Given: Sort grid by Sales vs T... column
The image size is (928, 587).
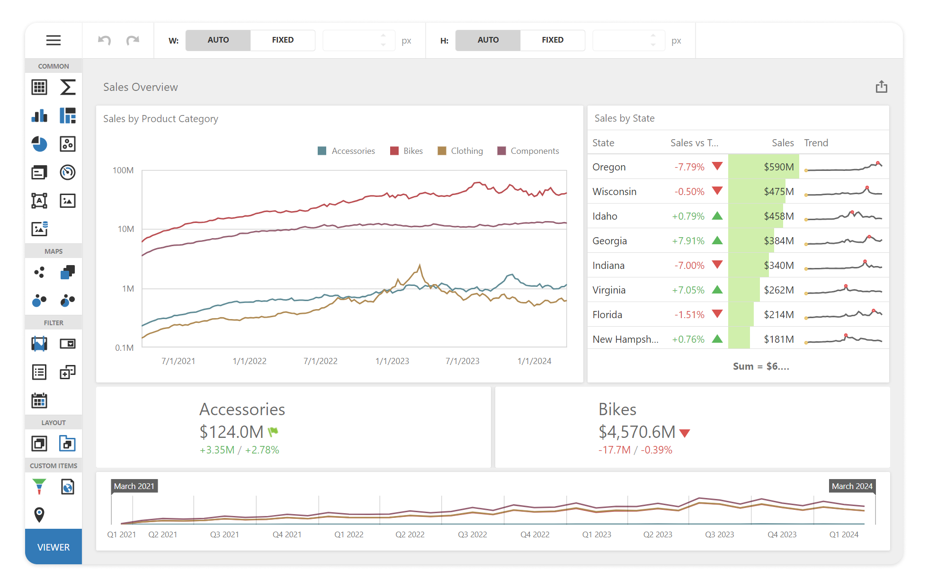Looking at the screenshot, I should pyautogui.click(x=694, y=143).
